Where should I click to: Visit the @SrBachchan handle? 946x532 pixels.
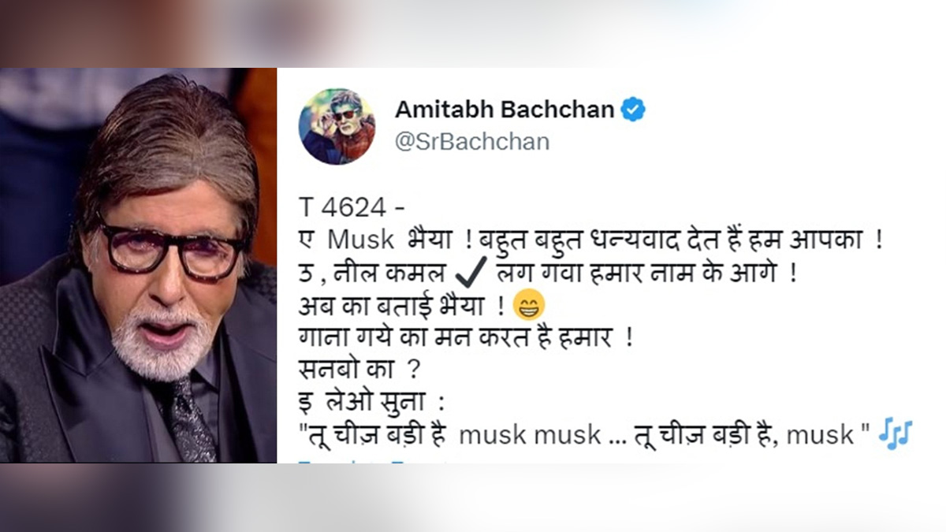pos(471,142)
